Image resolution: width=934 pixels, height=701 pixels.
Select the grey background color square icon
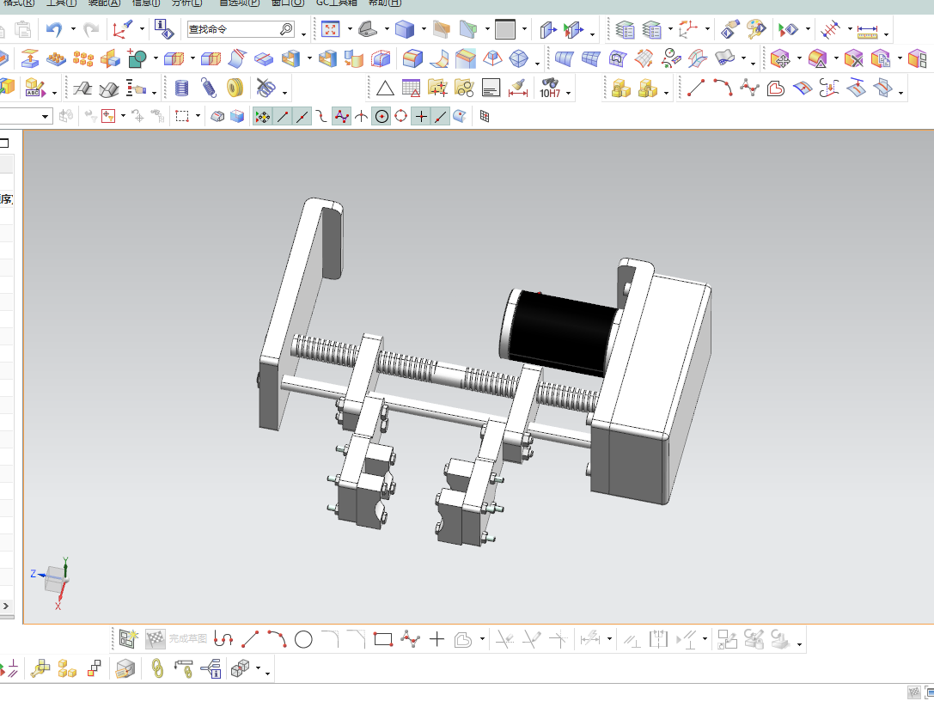(505, 29)
